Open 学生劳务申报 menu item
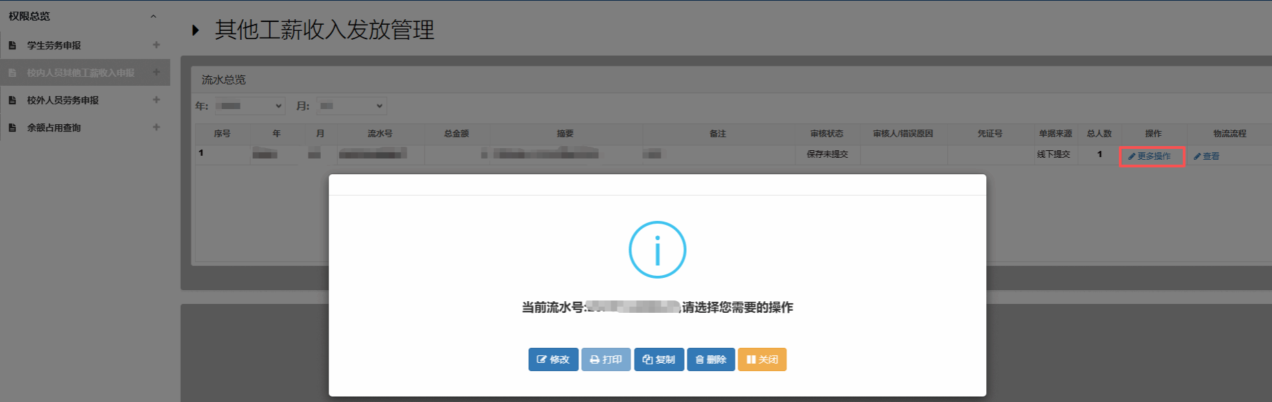The width and height of the screenshot is (1272, 402). click(54, 45)
